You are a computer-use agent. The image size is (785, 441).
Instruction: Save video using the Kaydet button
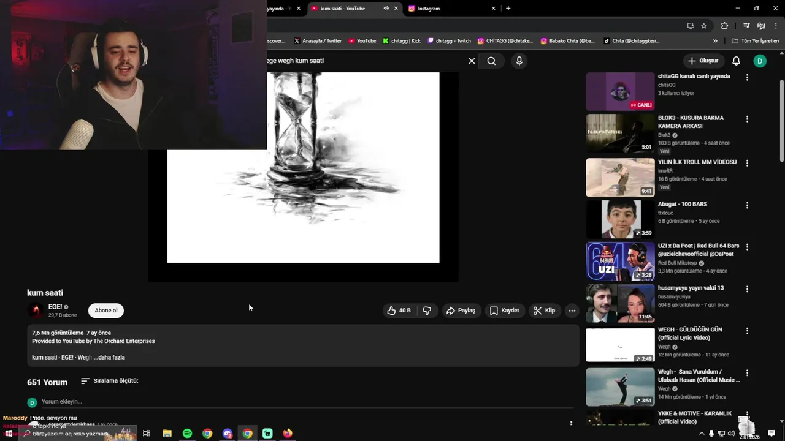click(504, 311)
